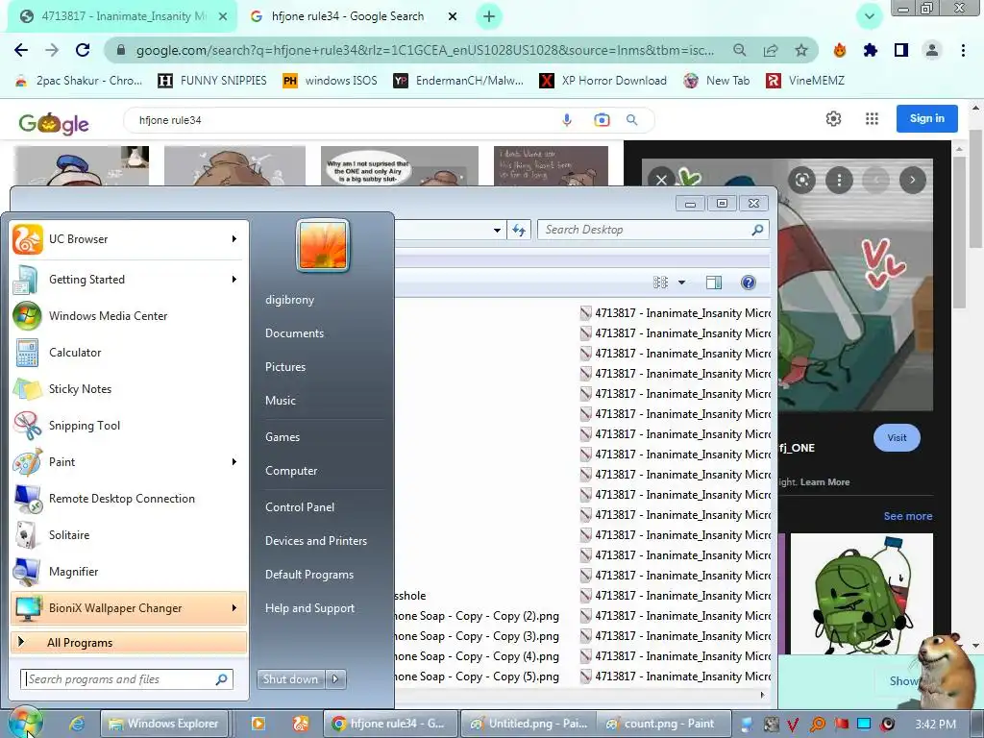
Task: Switch to Untitled.png Paint taskbar window
Action: (x=529, y=724)
